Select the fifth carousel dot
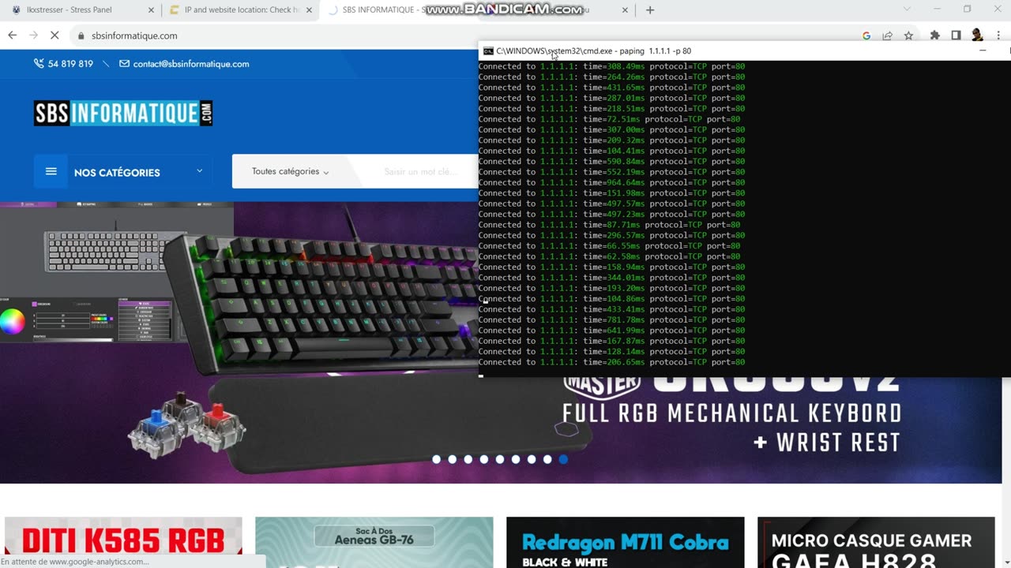 499,459
